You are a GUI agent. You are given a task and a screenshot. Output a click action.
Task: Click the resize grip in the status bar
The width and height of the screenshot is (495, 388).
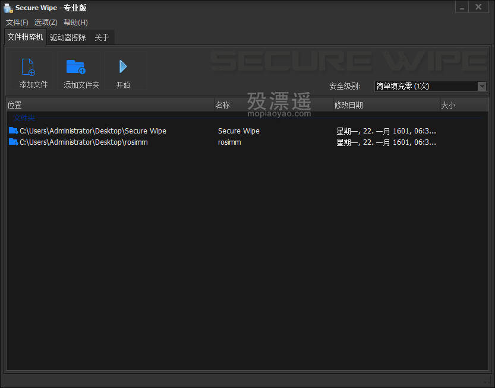(487, 380)
